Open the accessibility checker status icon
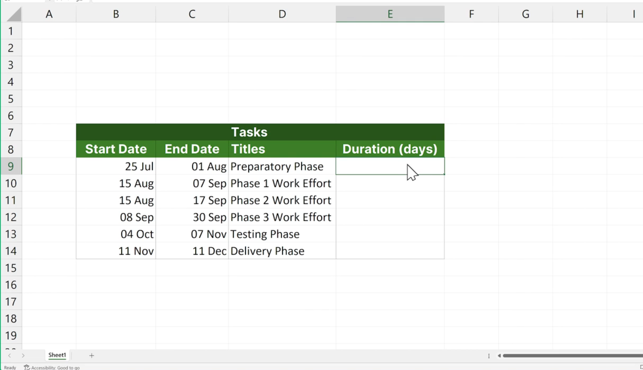Screen dimensions: 643x370 (27, 367)
